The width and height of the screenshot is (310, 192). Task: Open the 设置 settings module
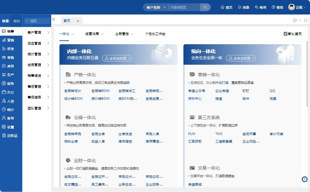8,127
